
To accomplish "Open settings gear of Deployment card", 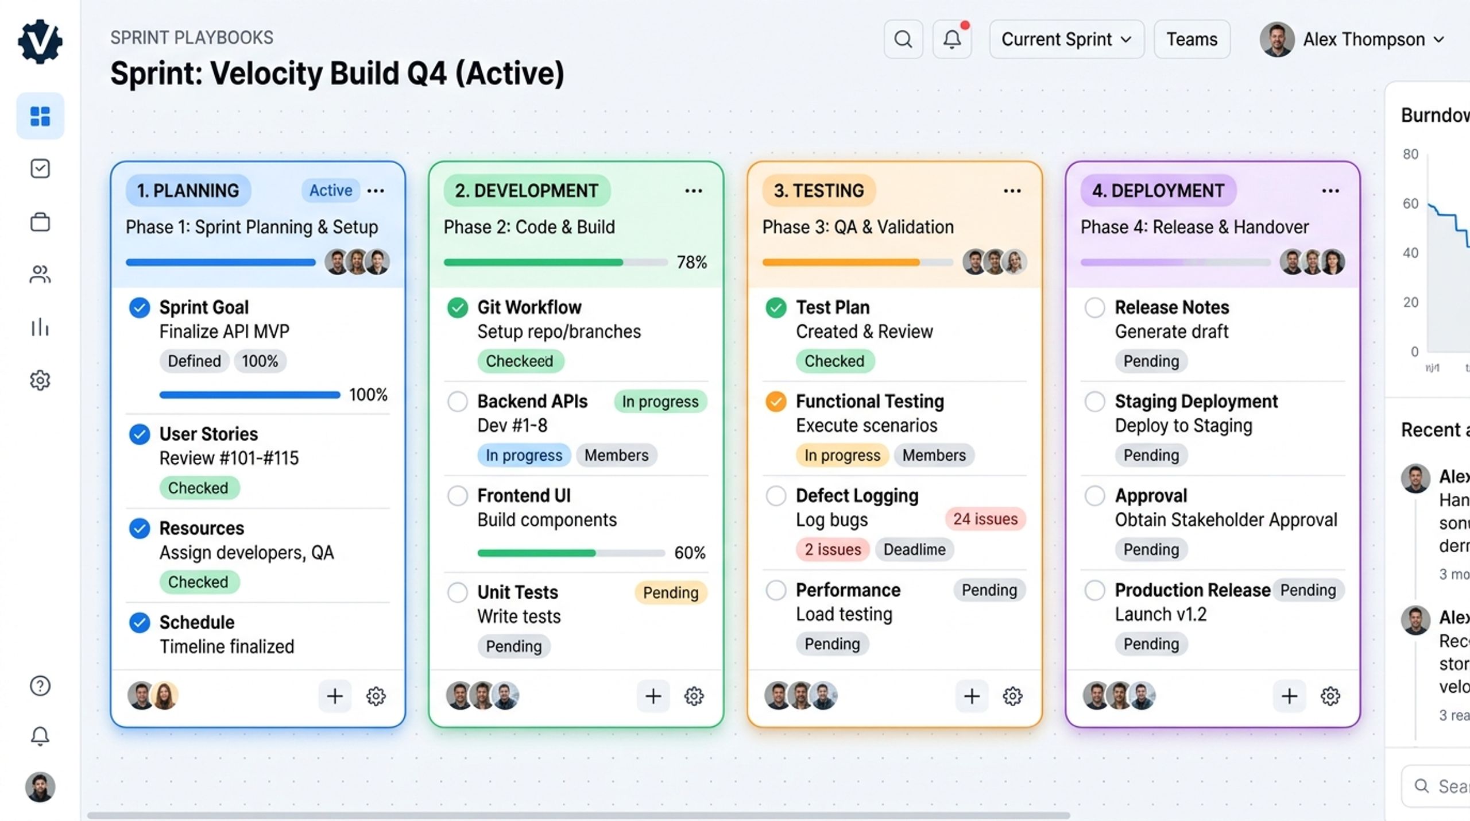I will 1330,696.
